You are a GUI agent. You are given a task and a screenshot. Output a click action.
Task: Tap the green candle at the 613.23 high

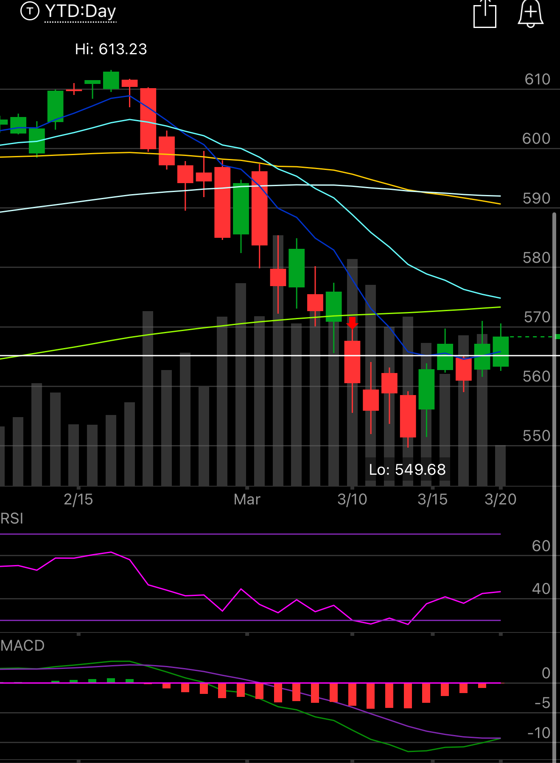pos(111,80)
